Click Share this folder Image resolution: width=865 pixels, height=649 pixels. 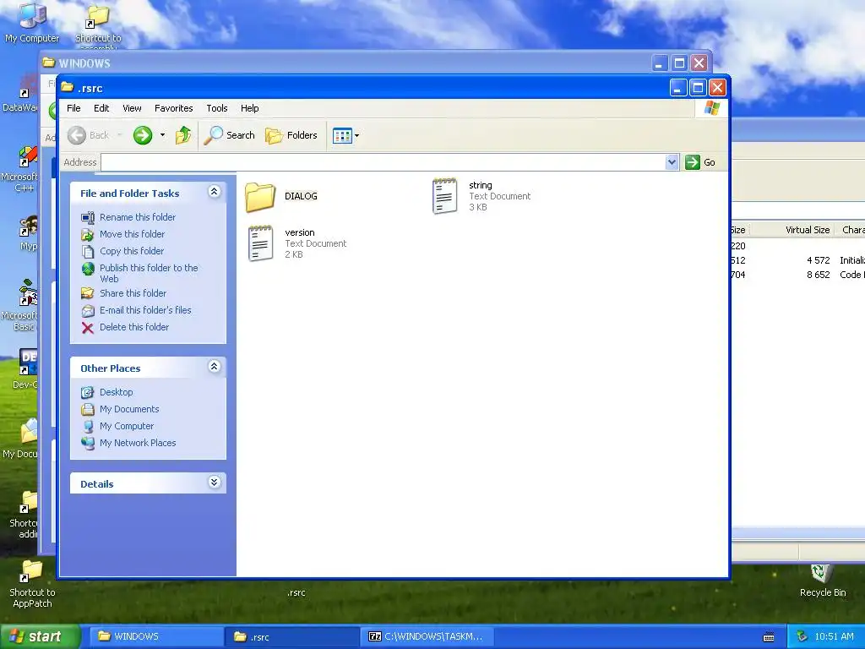click(x=133, y=293)
